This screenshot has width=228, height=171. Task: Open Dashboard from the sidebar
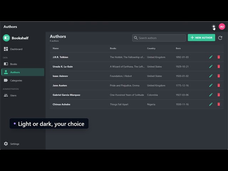23,49
